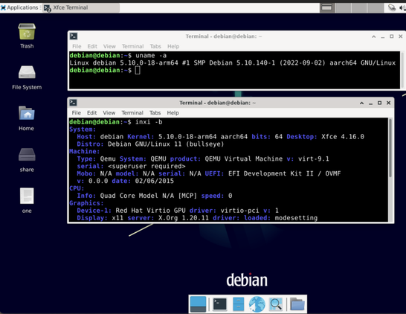Maximize the front terminal window
This screenshot has height=314, width=406.
379,103
